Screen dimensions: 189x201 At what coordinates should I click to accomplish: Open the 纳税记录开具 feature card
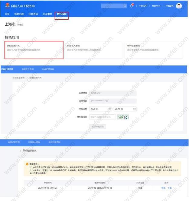[x=34, y=50]
